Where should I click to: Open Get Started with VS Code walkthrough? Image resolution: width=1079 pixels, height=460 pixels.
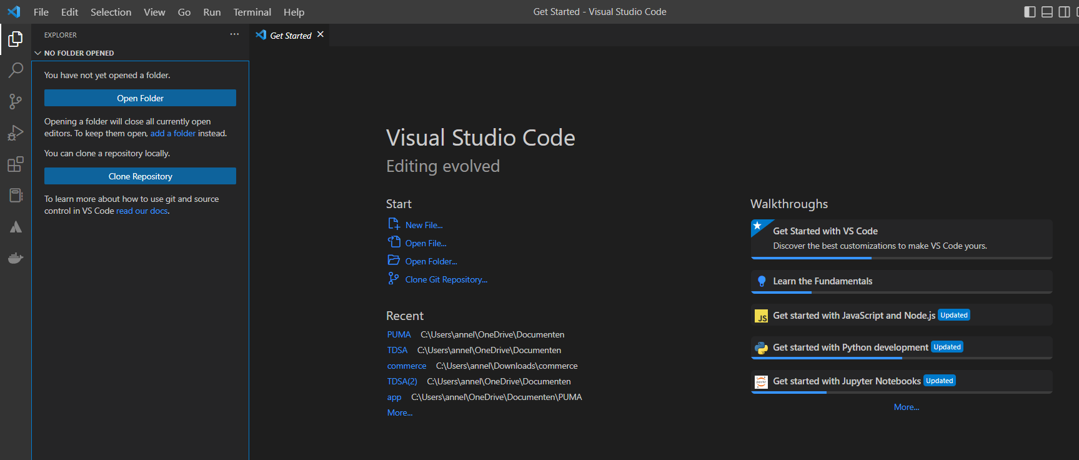tap(902, 239)
